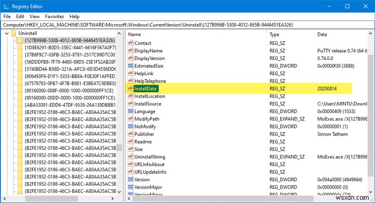Open the File menu
Screen dimensions: 375x203
(7, 17)
